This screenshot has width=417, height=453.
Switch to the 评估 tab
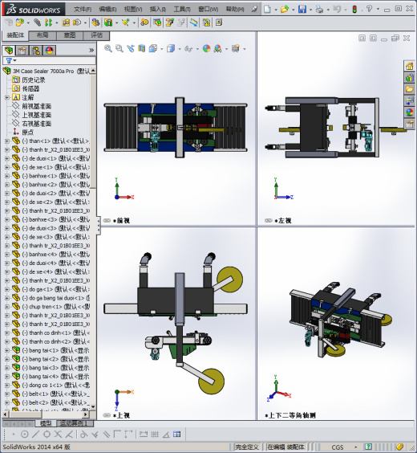click(96, 35)
